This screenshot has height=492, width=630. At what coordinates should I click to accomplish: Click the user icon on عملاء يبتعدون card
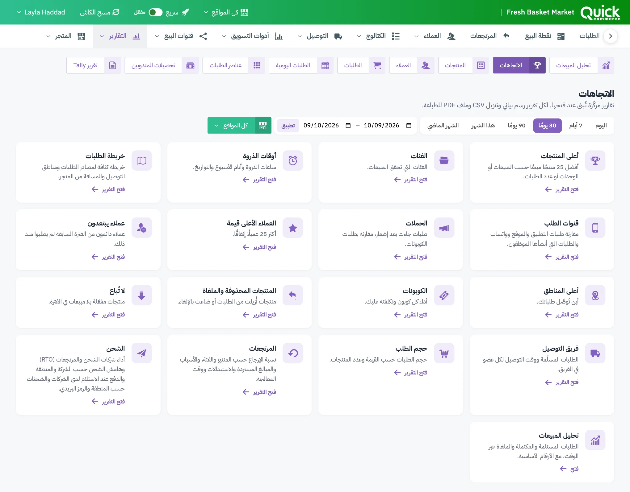[x=142, y=228]
